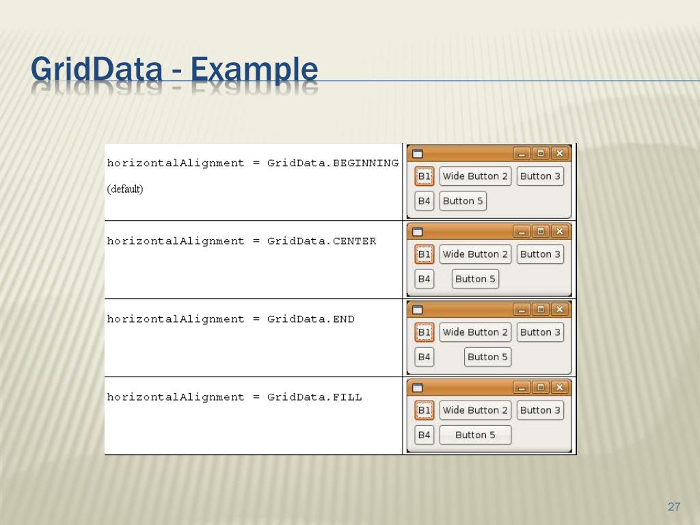Select the GridData.END code line
Image resolution: width=700 pixels, height=525 pixels.
coord(231,320)
